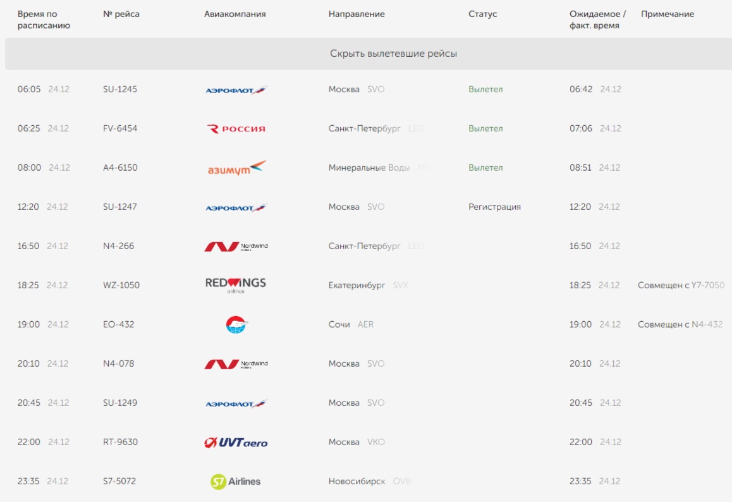Click the Azimuth airline logo
Image resolution: width=732 pixels, height=502 pixels.
236,168
